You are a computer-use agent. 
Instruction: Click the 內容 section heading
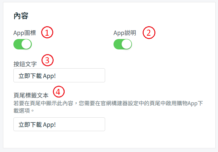(x=21, y=16)
